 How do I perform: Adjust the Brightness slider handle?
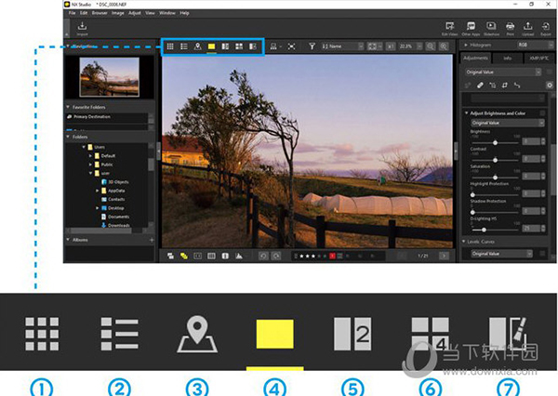(495, 142)
